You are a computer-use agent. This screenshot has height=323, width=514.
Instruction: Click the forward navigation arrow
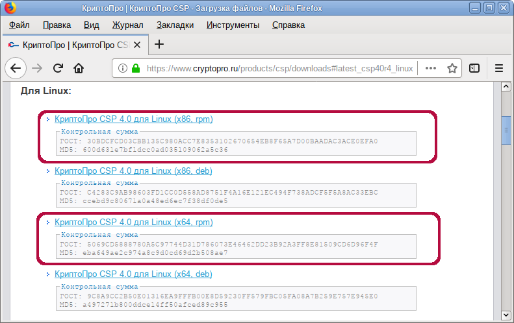[37, 68]
